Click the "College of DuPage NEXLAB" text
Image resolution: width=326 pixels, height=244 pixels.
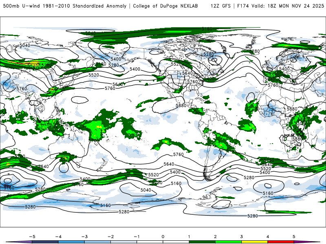[165, 6]
